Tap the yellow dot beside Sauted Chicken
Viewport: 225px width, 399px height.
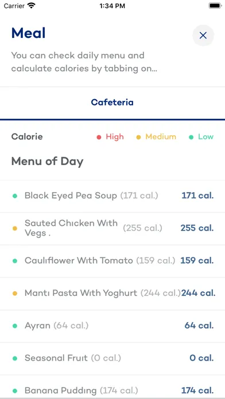(x=15, y=229)
